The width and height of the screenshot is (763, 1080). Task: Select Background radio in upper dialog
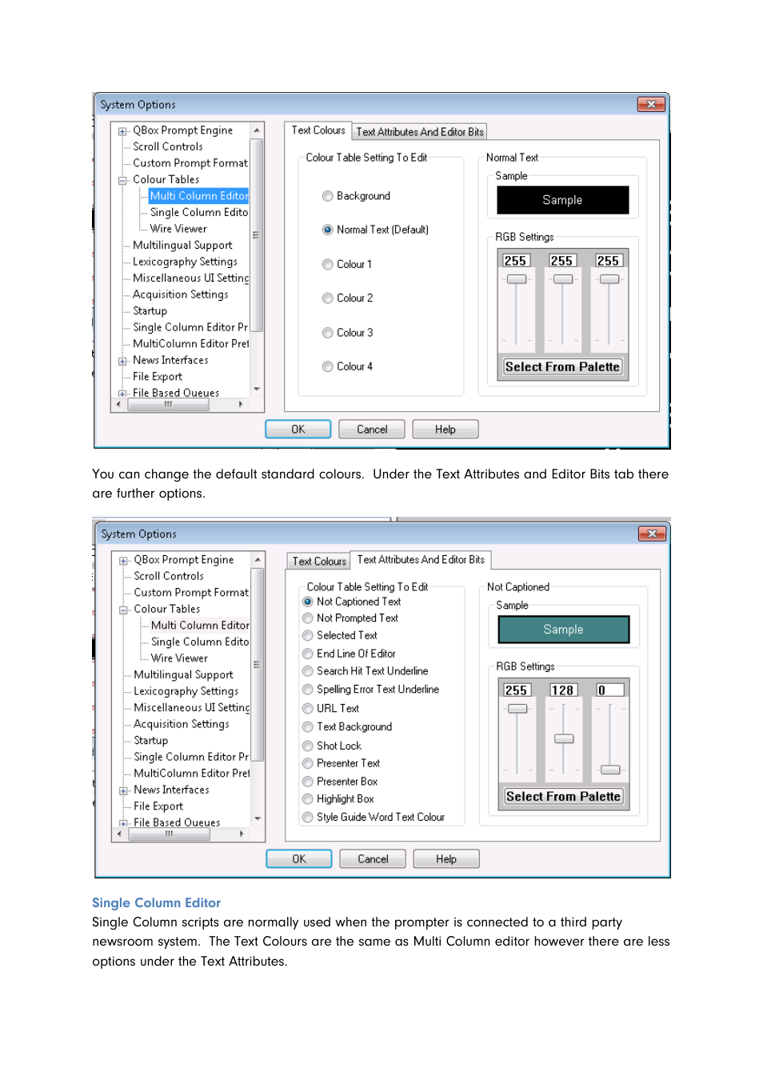(x=327, y=196)
